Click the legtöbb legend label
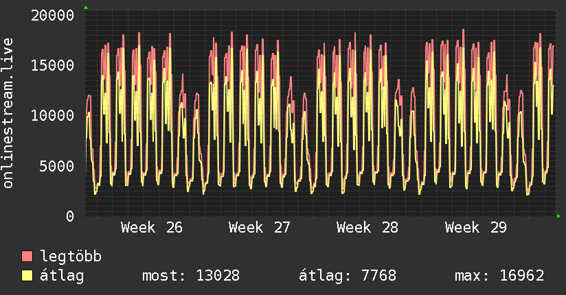Screen dimensions: 566x295 pos(71,257)
